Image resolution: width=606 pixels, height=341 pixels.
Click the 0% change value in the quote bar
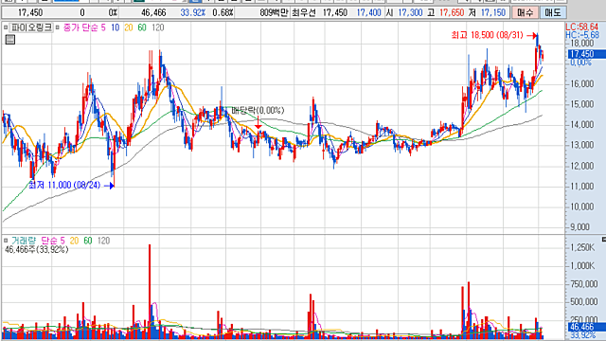(x=113, y=12)
